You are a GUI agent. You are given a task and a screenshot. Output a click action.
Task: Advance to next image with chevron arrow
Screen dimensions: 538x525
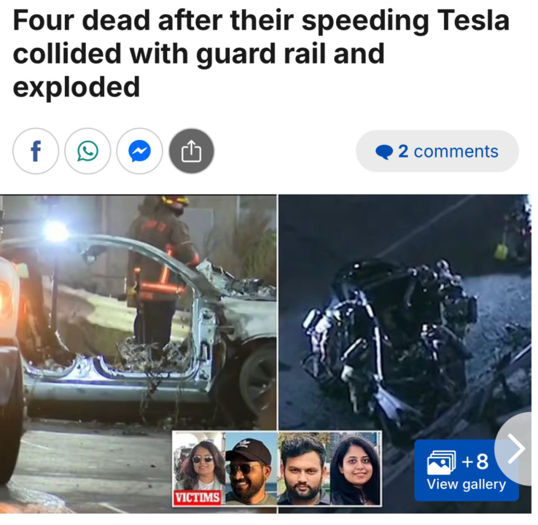[516, 448]
